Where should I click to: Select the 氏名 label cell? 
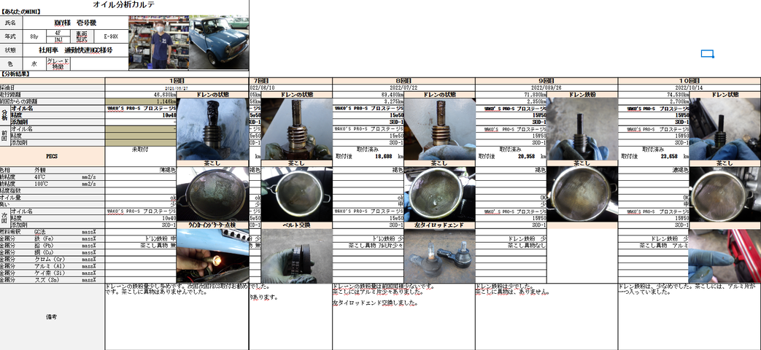11,23
